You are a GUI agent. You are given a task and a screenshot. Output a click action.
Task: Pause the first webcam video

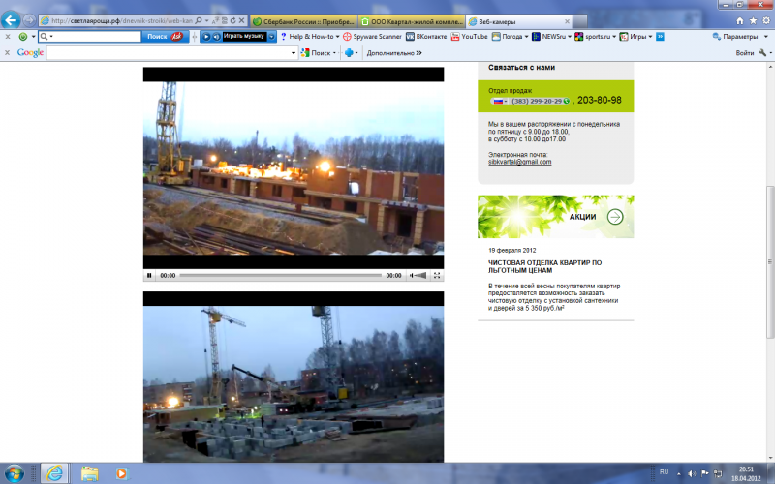149,276
